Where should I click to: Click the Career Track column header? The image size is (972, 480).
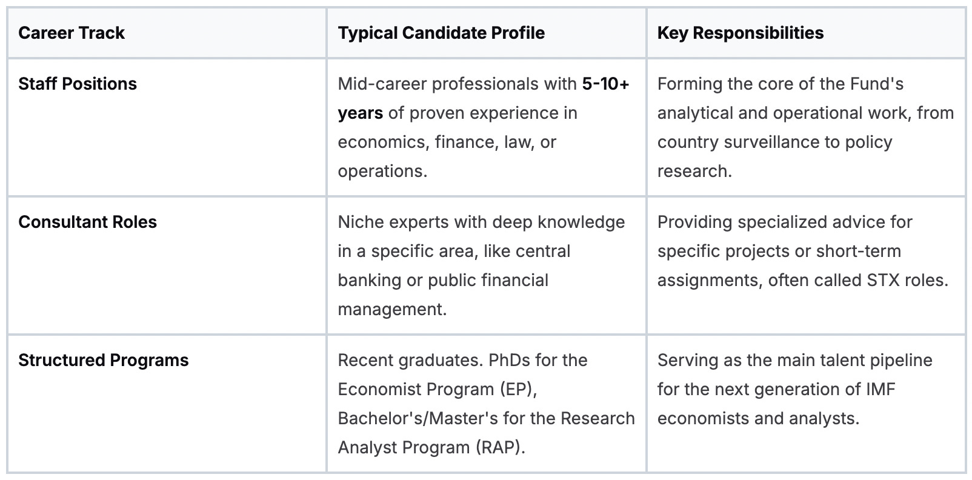[72, 33]
